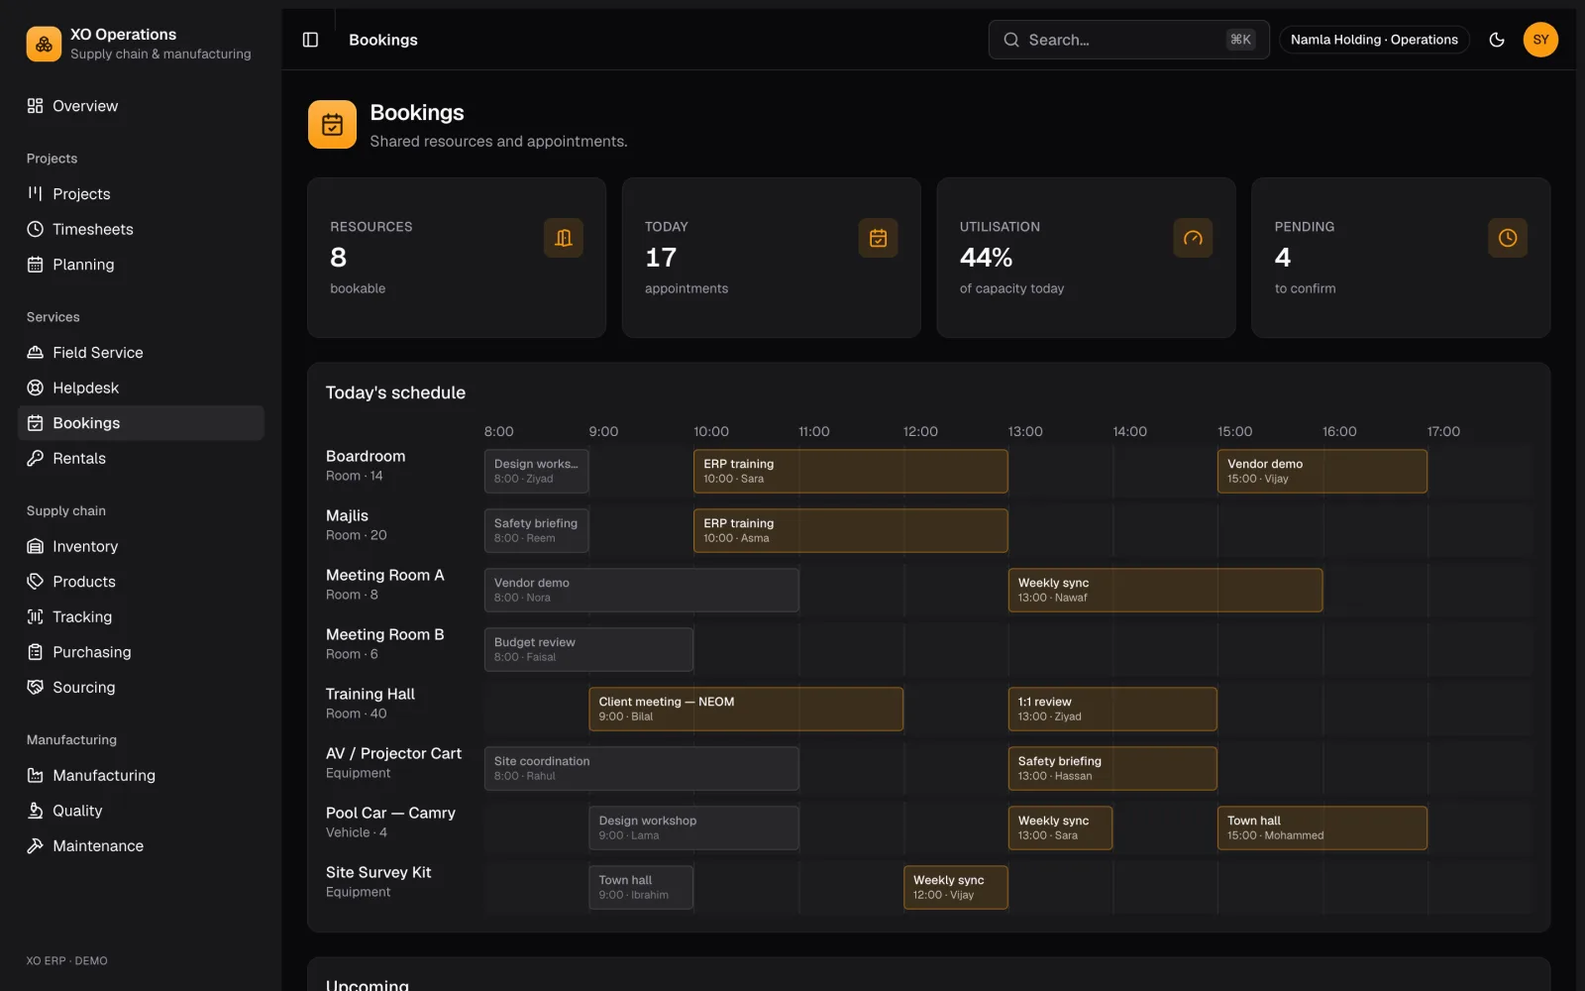Open Safety briefing booking by Hassan
The height and width of the screenshot is (991, 1585).
pyautogui.click(x=1112, y=768)
